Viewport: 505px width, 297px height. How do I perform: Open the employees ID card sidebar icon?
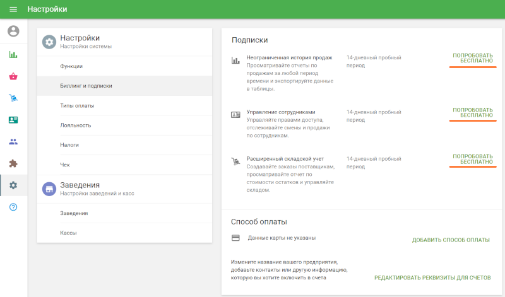(x=13, y=120)
